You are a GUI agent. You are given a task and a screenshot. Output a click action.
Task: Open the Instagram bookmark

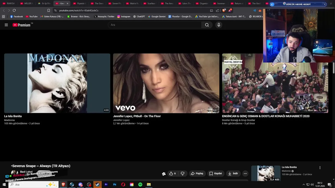tap(124, 16)
